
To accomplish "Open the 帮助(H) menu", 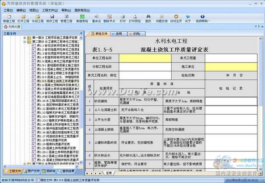I will pyautogui.click(x=66, y=10).
